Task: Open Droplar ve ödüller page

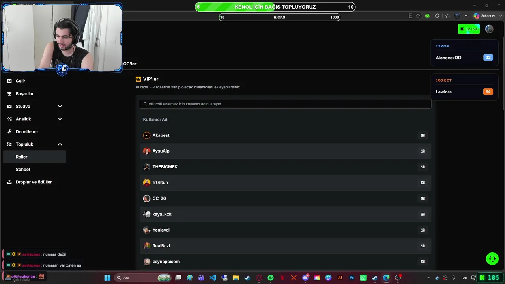Action: 35,182
